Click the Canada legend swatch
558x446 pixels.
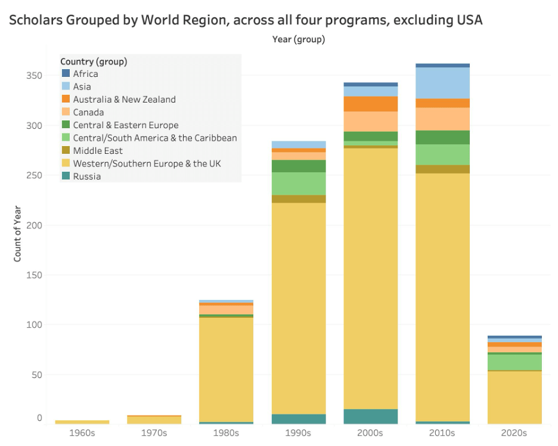[x=66, y=113]
